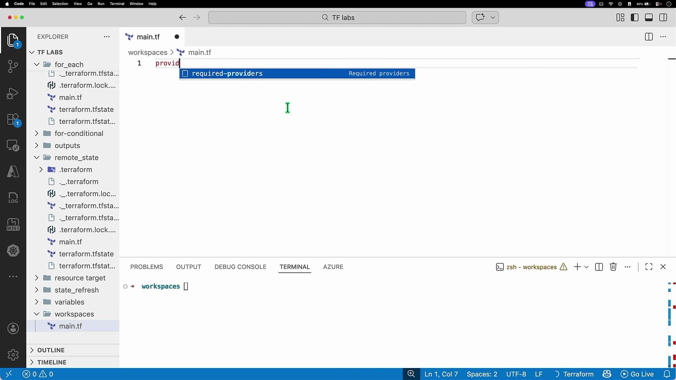Viewport: 676px width, 380px height.
Task: Open the Extensions view
Action: tap(13, 119)
